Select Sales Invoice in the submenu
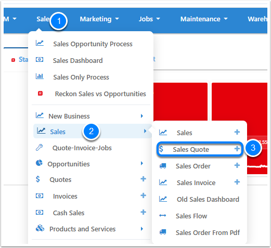Screen dimensions: 271x248 [x=196, y=182]
